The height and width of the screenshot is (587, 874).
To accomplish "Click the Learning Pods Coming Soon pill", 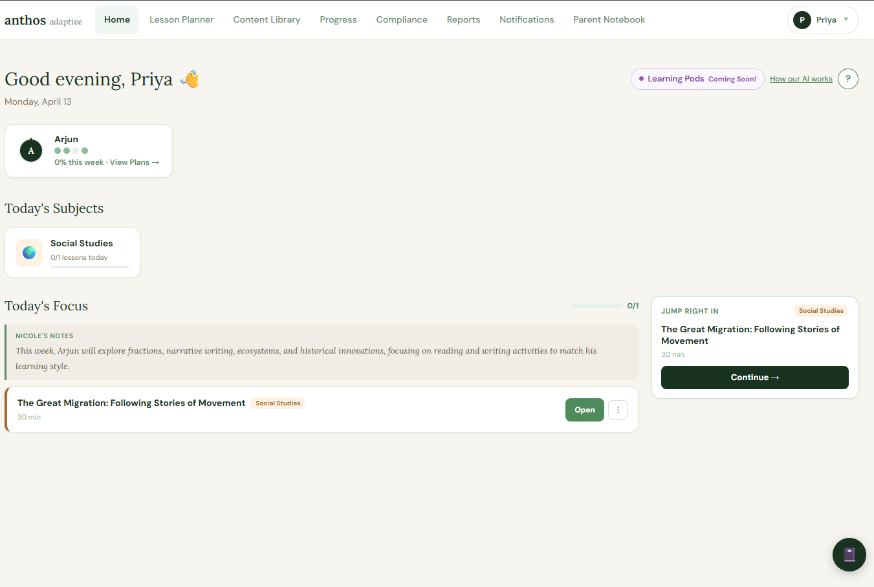I will click(697, 78).
